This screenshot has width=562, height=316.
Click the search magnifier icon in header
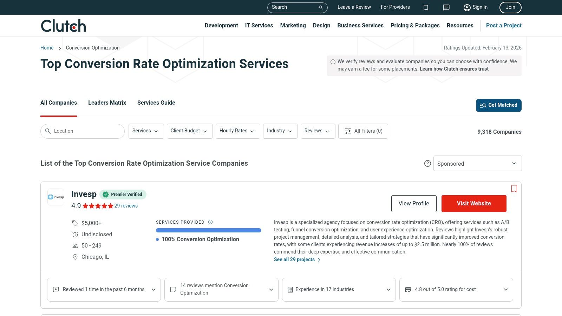321,7
